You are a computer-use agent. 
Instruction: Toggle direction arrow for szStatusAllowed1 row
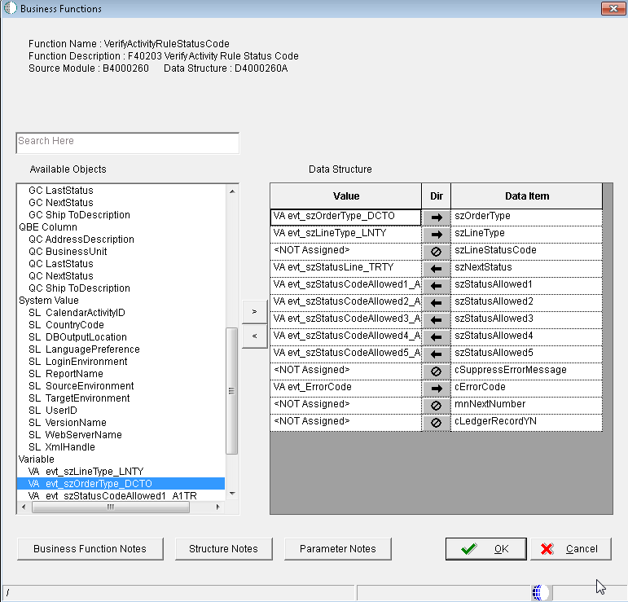coord(436,286)
